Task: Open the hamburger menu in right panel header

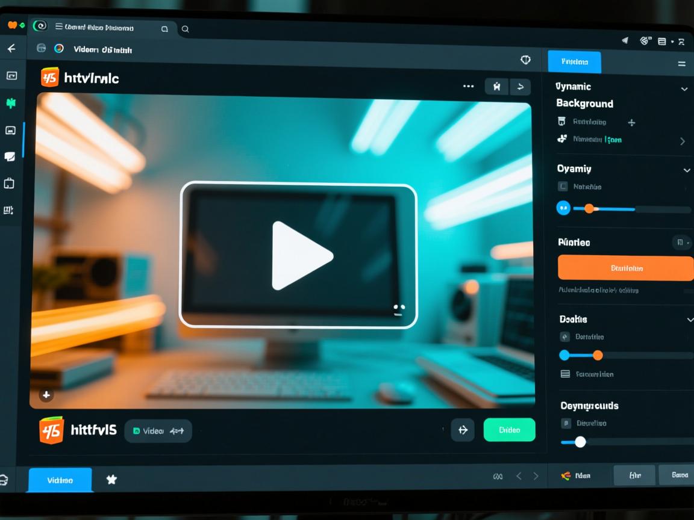Action: coord(681,63)
